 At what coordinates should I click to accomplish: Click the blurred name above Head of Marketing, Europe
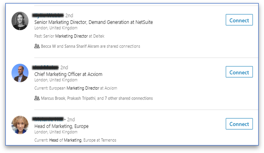(x=48, y=119)
